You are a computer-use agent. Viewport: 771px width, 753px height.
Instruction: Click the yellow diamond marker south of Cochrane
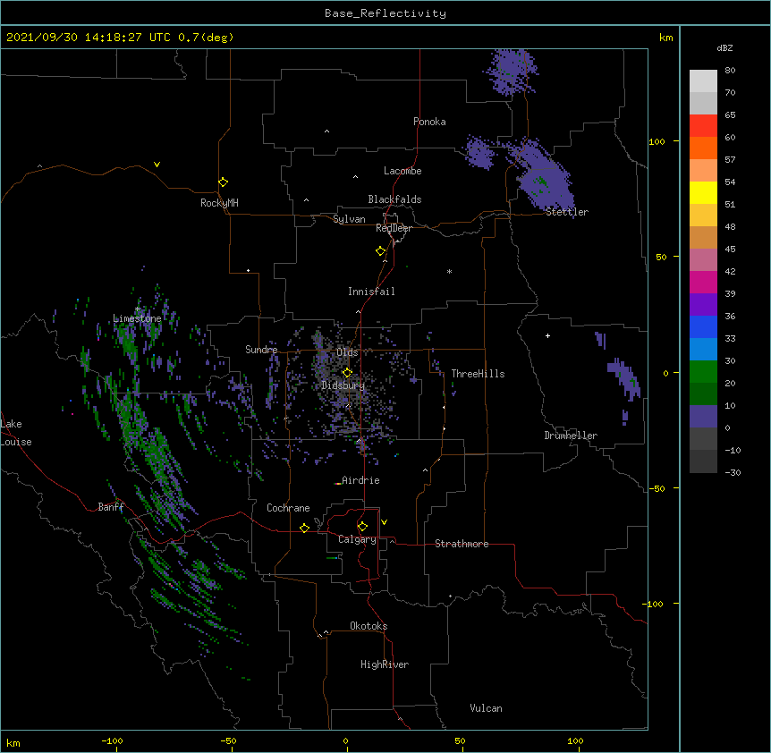point(304,528)
